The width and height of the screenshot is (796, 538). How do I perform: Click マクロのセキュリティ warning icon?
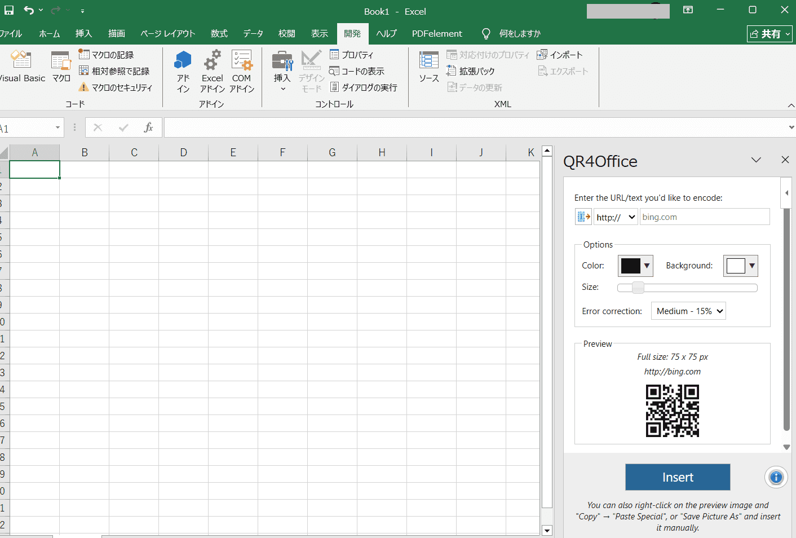pyautogui.click(x=84, y=87)
